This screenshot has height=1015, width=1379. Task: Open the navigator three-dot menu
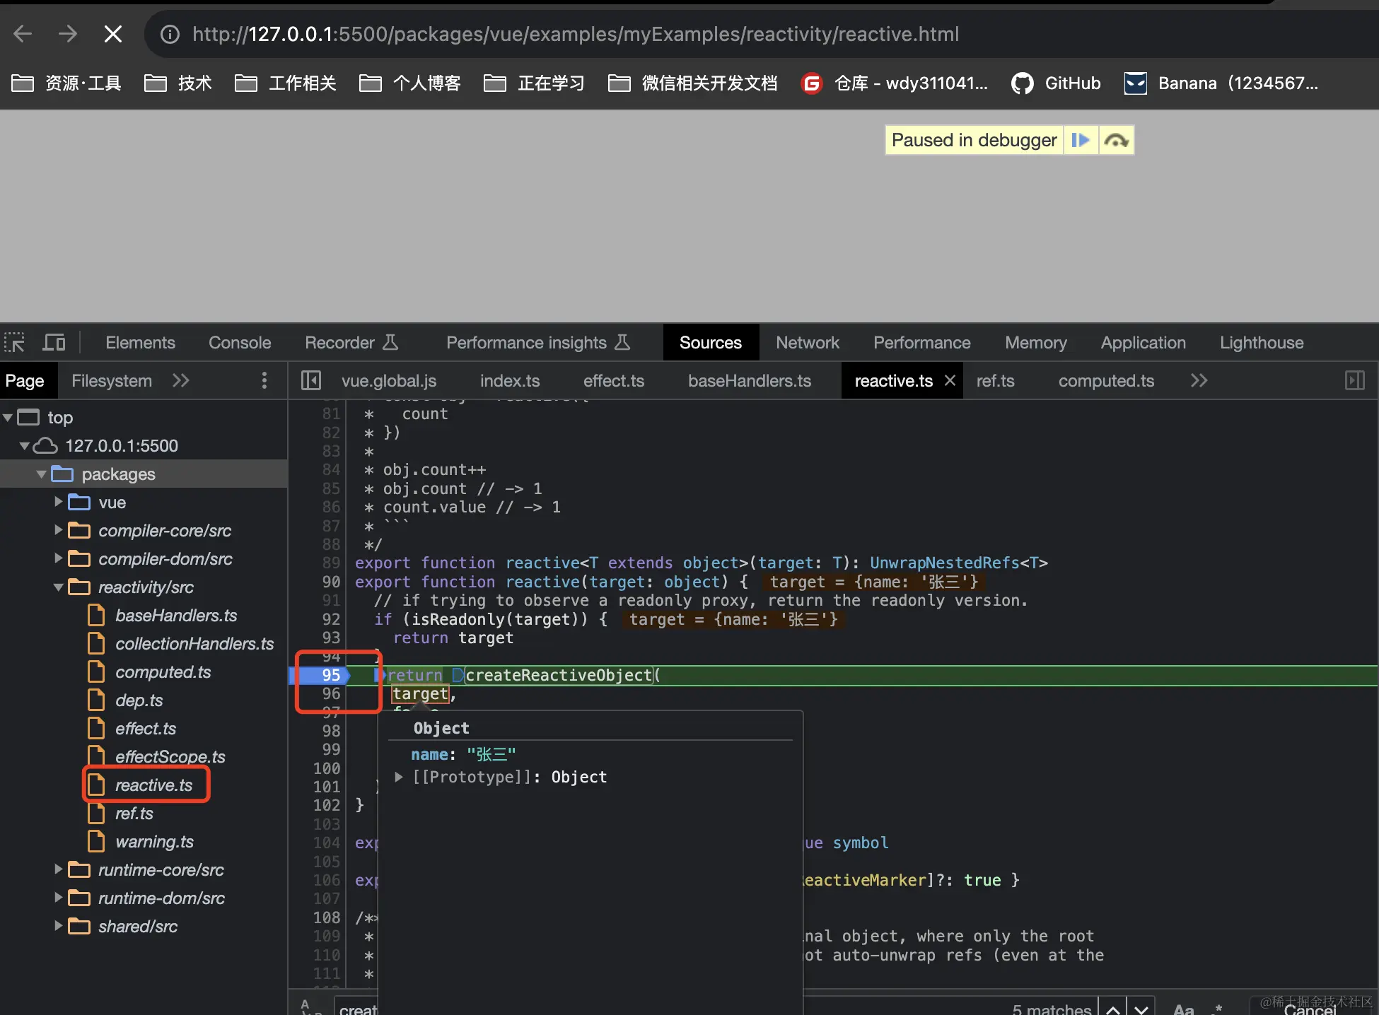tap(264, 380)
